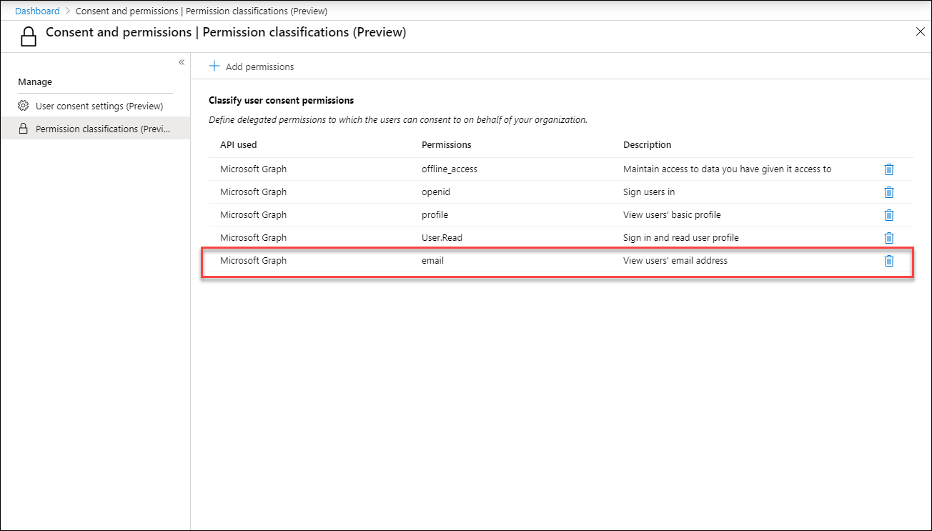Click the page title Consent and permissions header
Viewport: 932px width, 531px height.
(226, 32)
